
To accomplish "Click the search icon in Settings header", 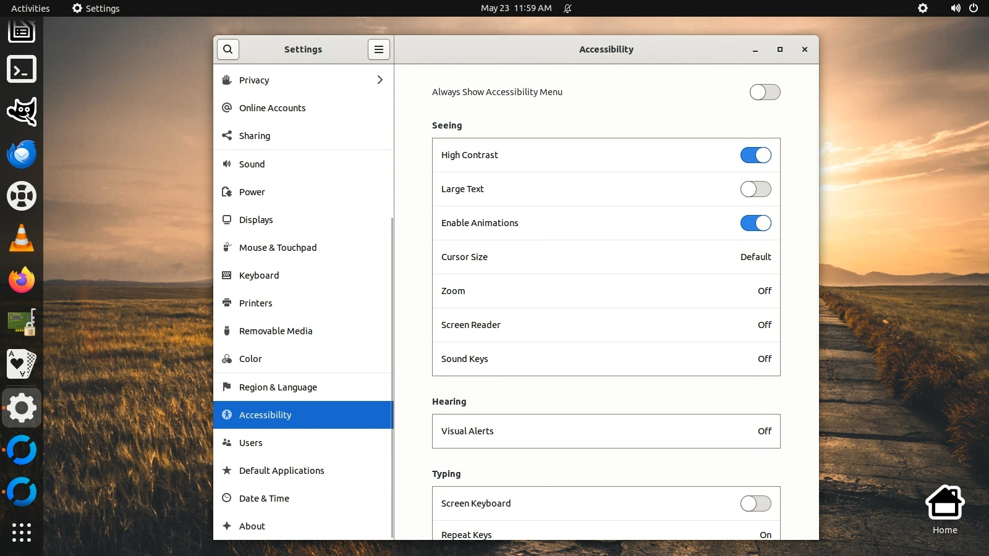I will pyautogui.click(x=227, y=49).
